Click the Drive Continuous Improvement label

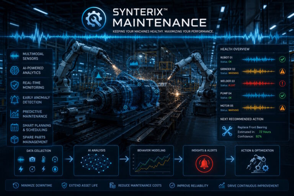click(x=253, y=186)
